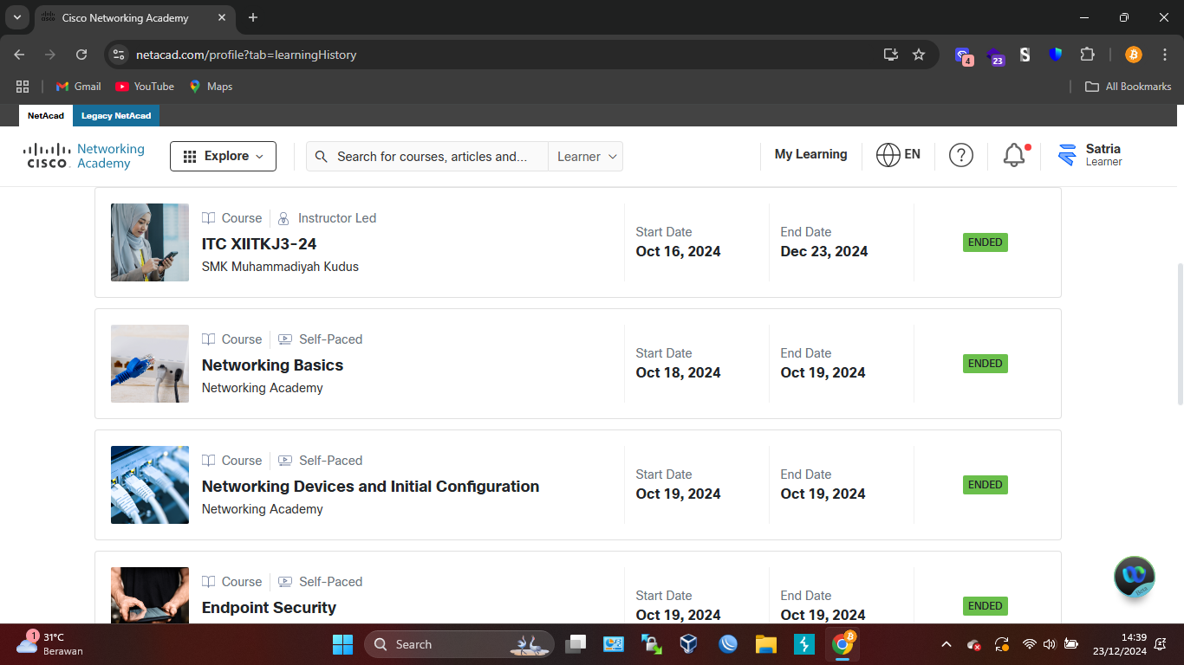The width and height of the screenshot is (1184, 665).
Task: Open the Gmail bookmark
Action: [x=78, y=87]
